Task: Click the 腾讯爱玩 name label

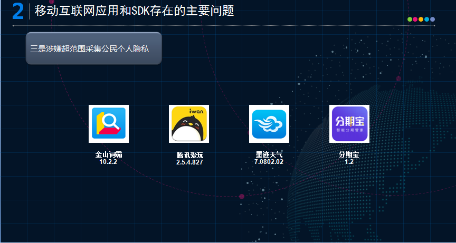Action: [x=189, y=155]
